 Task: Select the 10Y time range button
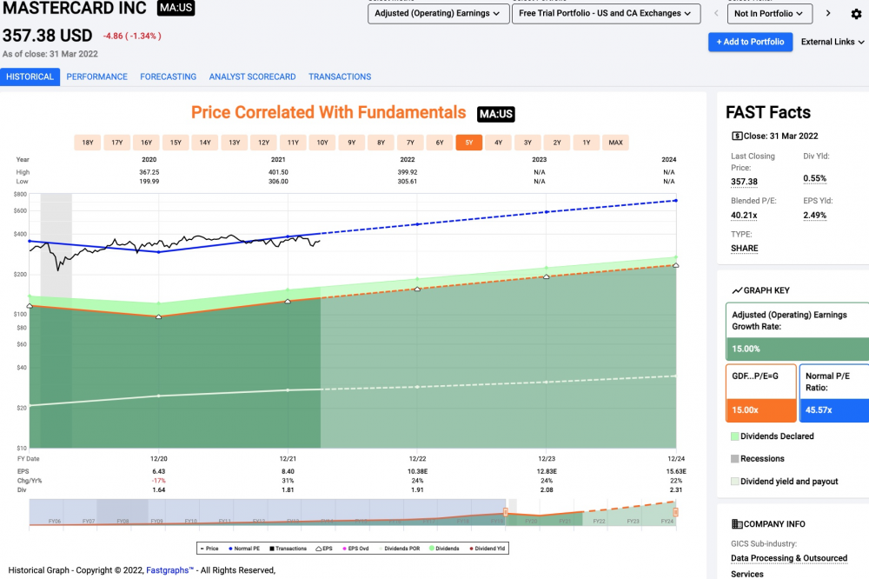pos(322,143)
